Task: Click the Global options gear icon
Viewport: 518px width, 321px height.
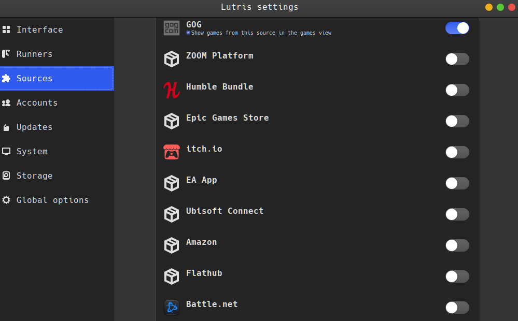Action: (6, 200)
